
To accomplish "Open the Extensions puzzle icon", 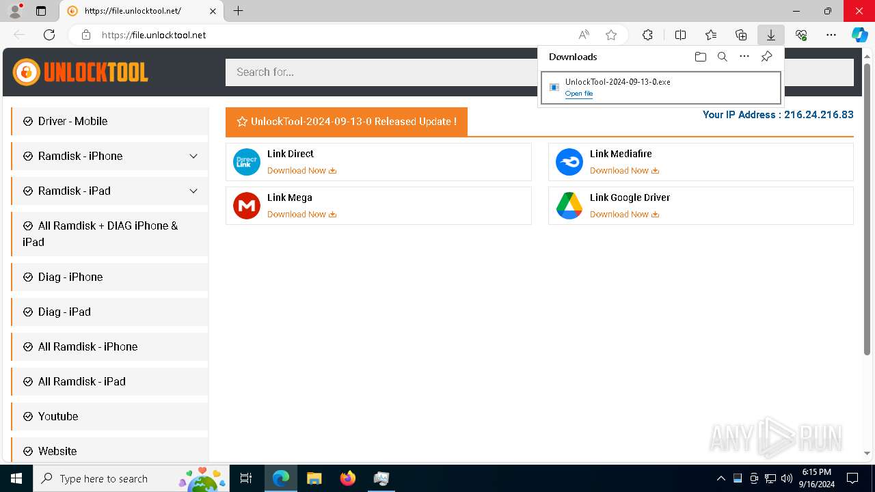I will click(x=647, y=35).
